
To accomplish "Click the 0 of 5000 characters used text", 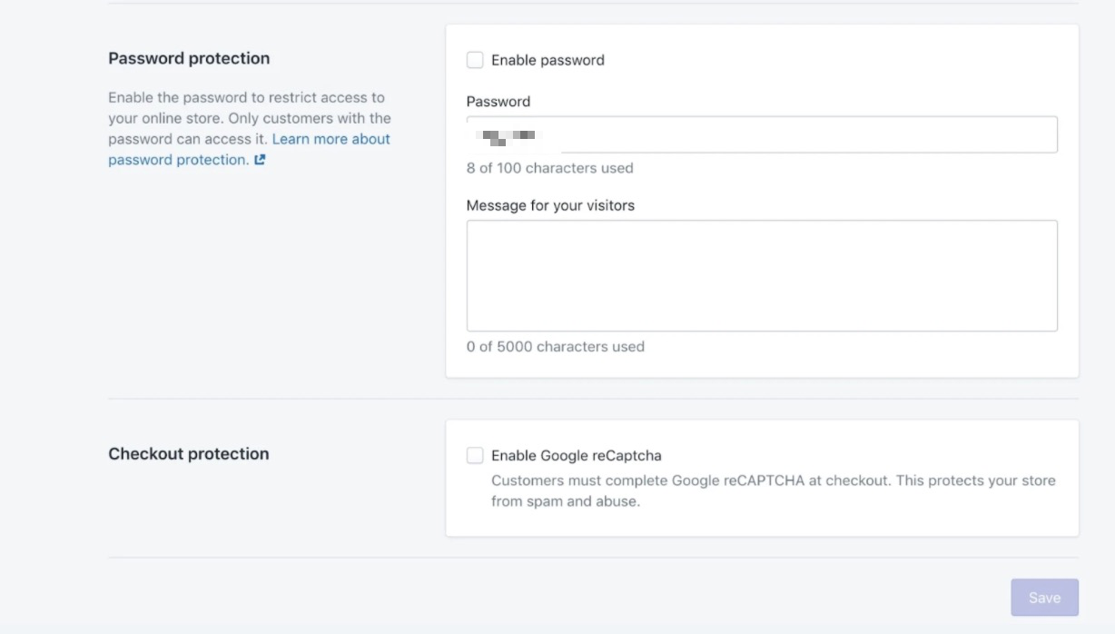I will pos(554,346).
